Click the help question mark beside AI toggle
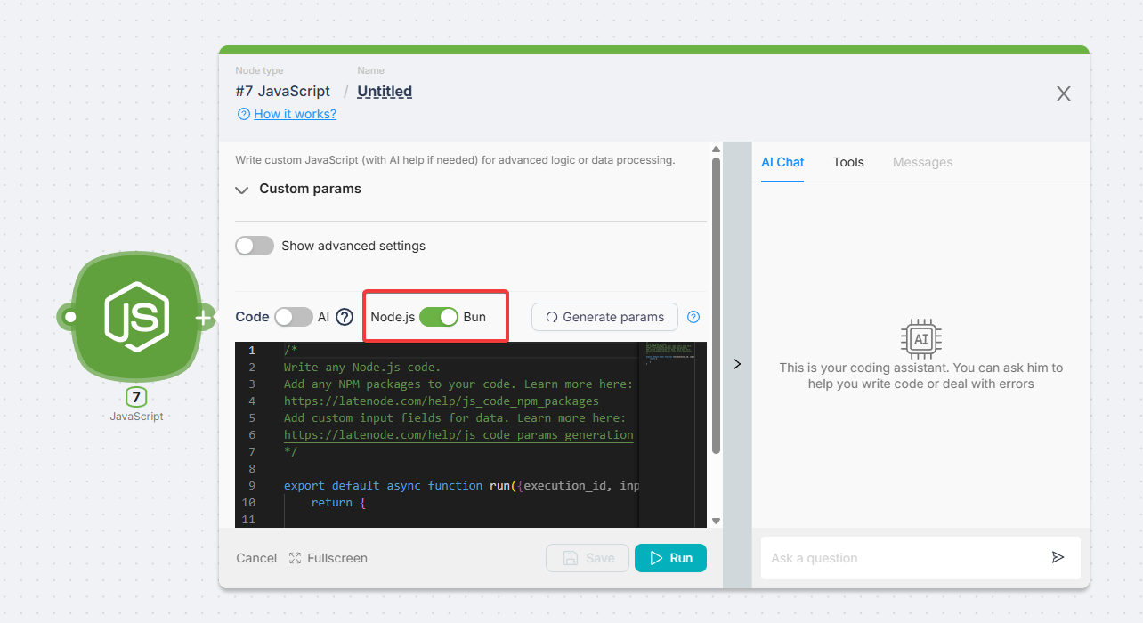The image size is (1143, 623). (345, 317)
